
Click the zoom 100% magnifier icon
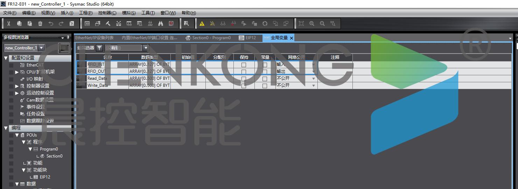pos(333,23)
